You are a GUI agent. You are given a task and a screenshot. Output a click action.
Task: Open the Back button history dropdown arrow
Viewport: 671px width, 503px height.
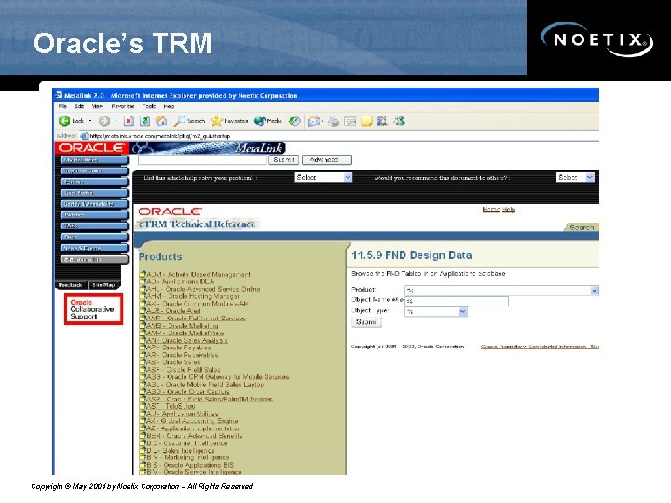click(x=89, y=121)
